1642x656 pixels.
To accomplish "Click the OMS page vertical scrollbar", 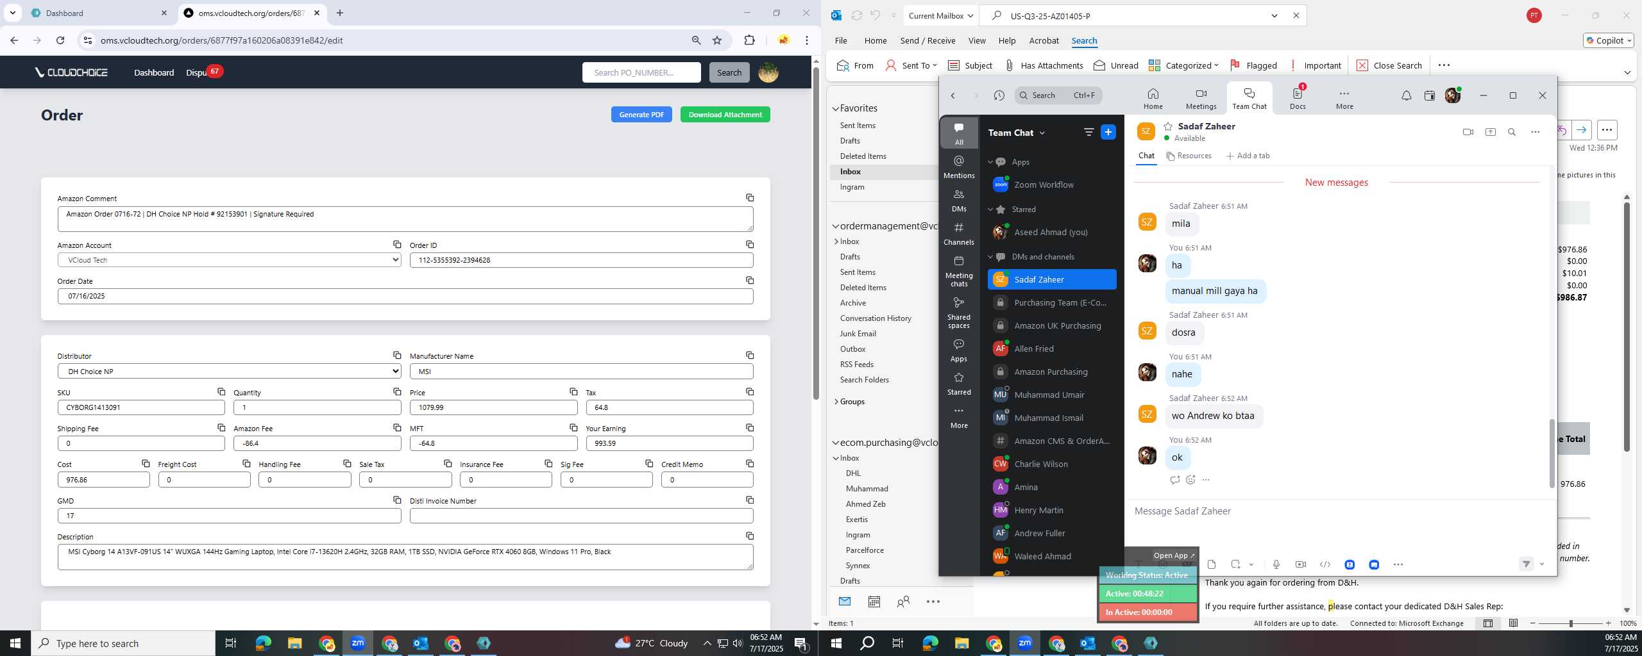I will 816,234.
